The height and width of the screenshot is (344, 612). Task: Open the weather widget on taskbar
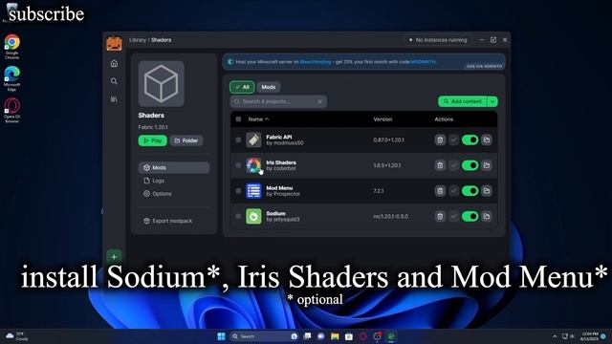[x=16, y=336]
